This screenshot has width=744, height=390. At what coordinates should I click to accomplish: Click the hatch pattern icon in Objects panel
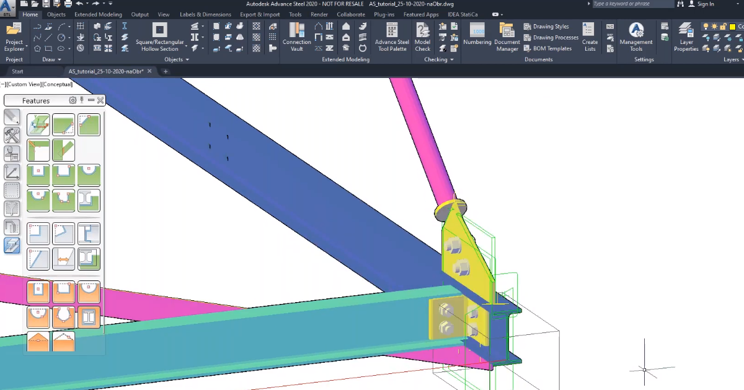256,27
